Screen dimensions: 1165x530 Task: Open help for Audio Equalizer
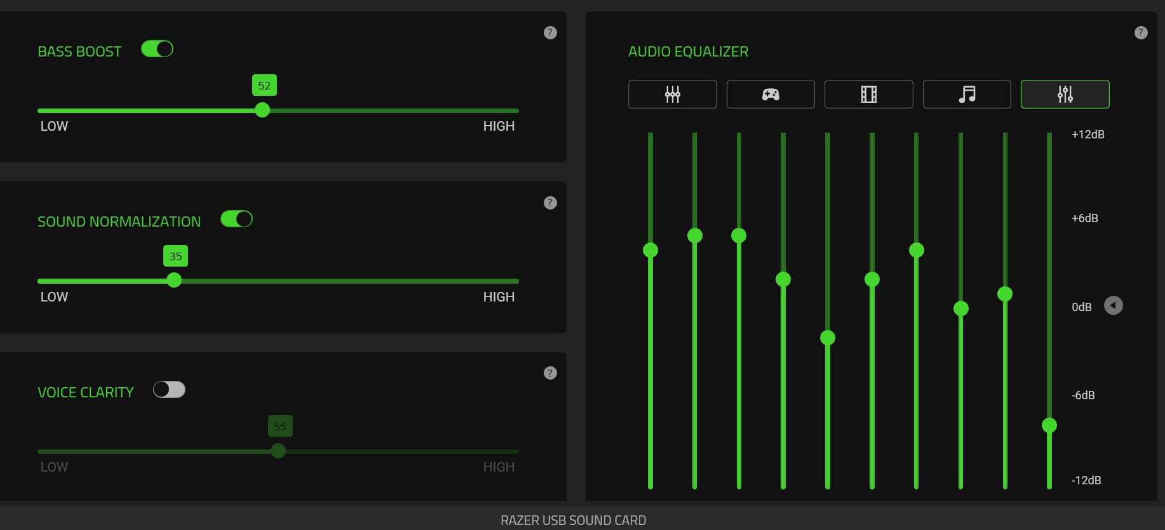pos(1141,33)
